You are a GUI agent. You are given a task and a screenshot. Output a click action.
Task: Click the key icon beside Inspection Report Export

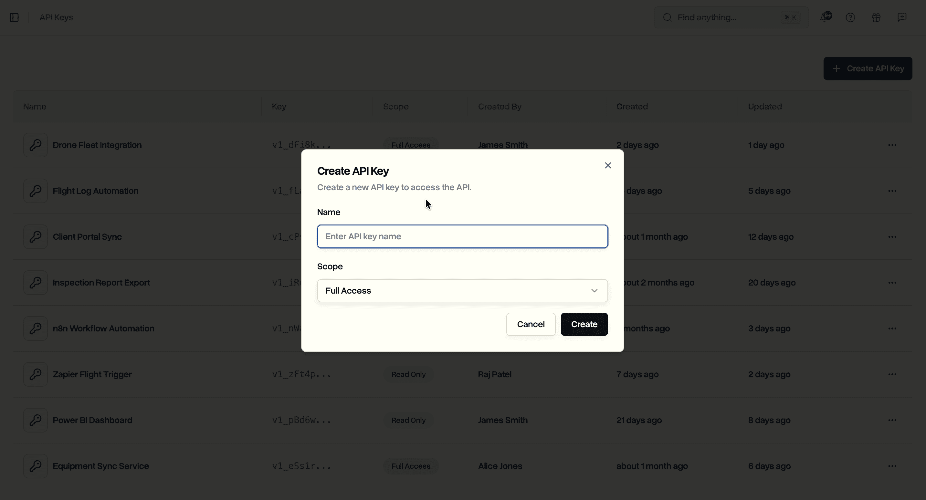(35, 283)
